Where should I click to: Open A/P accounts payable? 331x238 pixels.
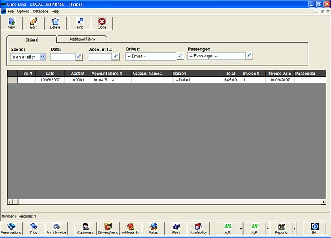[x=255, y=228]
